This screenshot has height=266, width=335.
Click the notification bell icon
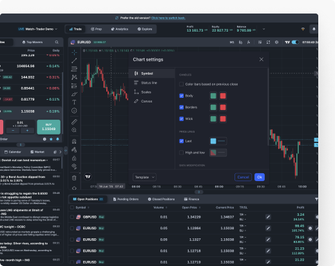[x=314, y=29]
